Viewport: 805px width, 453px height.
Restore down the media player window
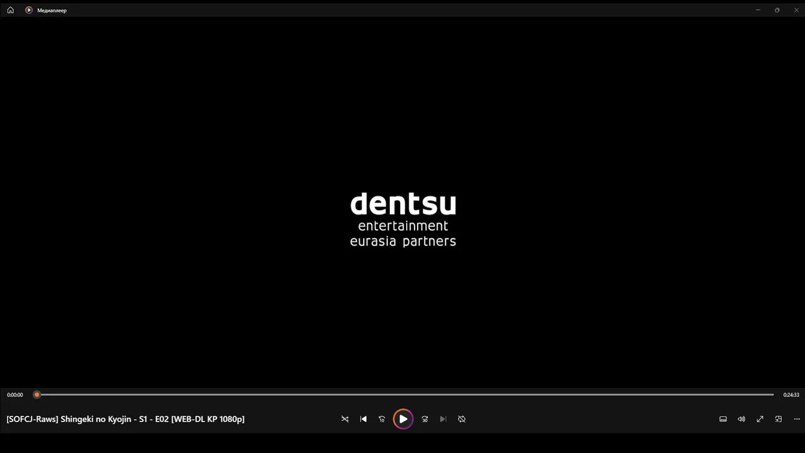(x=777, y=10)
